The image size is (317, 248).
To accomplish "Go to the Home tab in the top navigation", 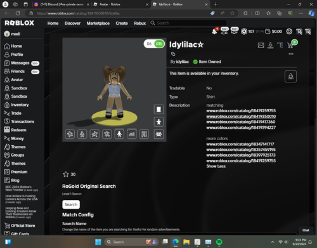I will click(53, 23).
